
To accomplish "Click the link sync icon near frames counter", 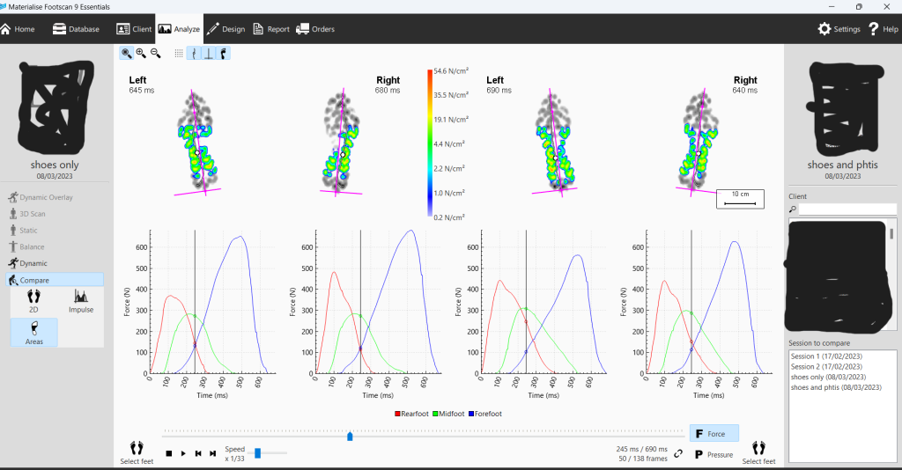I will [x=678, y=453].
